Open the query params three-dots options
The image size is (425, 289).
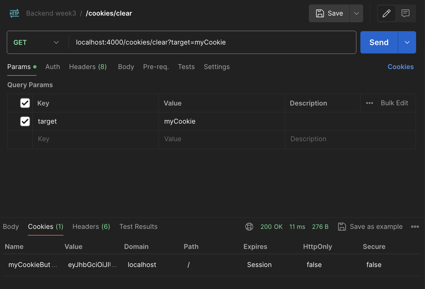(x=370, y=103)
